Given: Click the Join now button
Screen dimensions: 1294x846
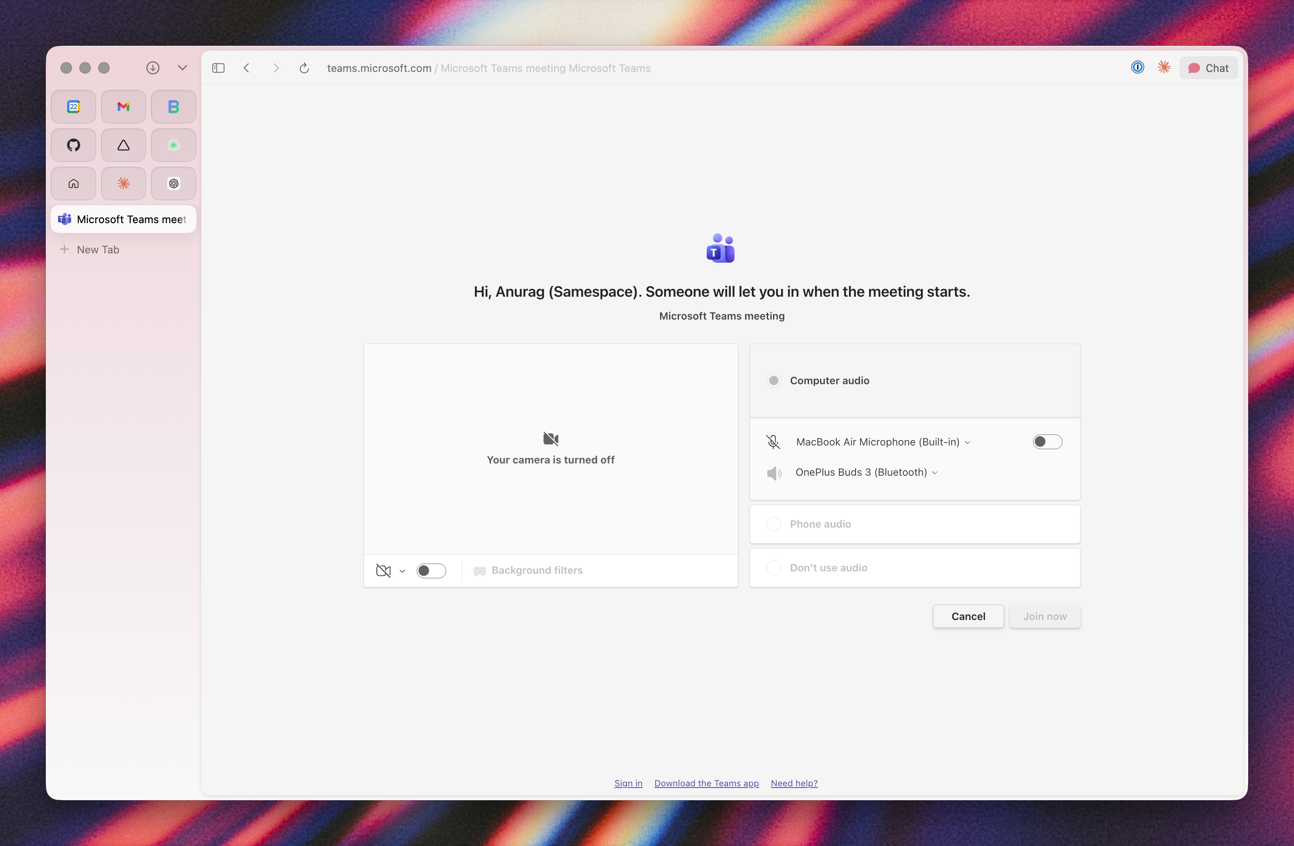Looking at the screenshot, I should coord(1045,616).
